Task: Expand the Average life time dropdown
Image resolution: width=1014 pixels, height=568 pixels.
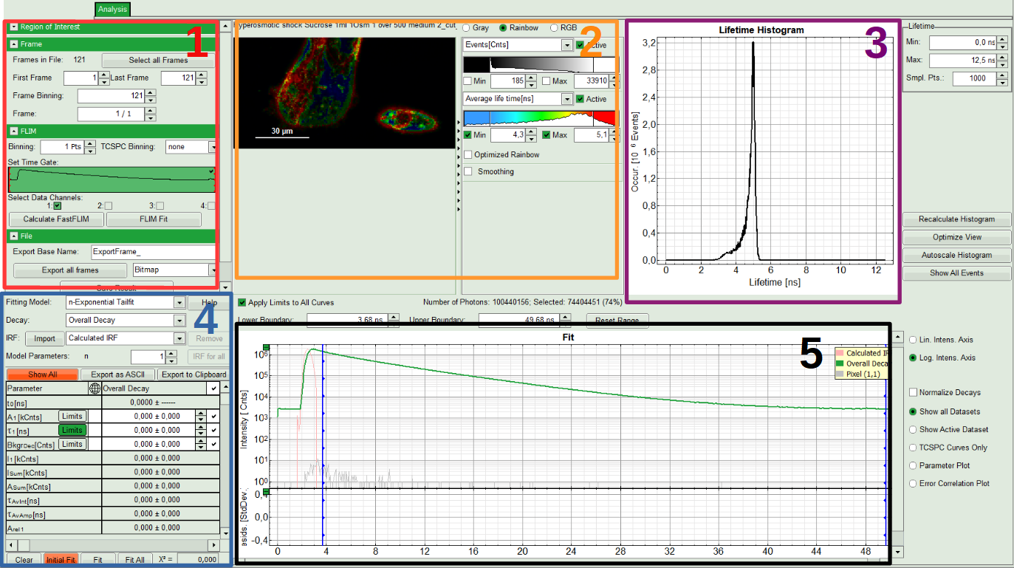Action: click(x=566, y=99)
